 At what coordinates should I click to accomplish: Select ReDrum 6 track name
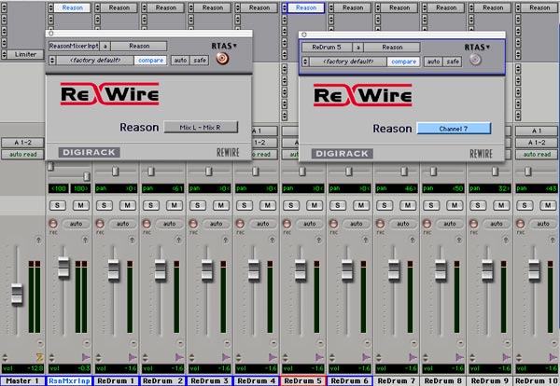coord(350,380)
